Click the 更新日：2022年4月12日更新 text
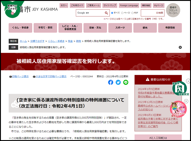Screen dimensions: 191x141 tap(113, 76)
